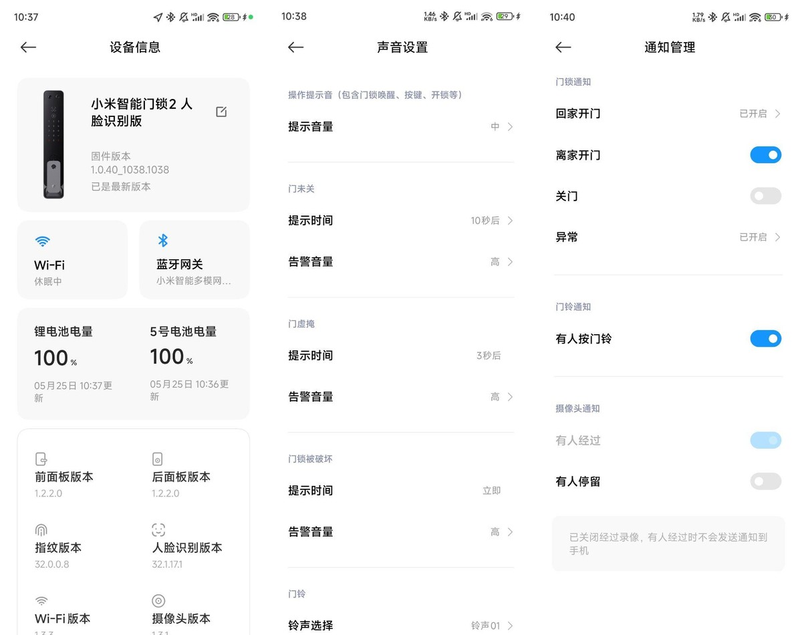The image size is (802, 635).
Task: Open the 蓝牙网关 card
Action: 194,259
